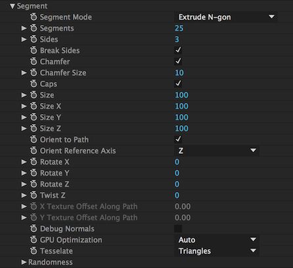Toggle the Size Z stopwatch
The image size is (293, 268).
pos(34,128)
